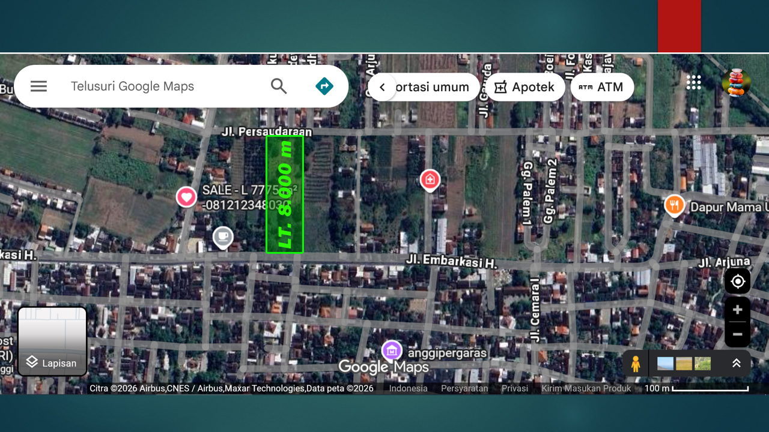Open the Persyaratan link in footer
The height and width of the screenshot is (432, 769).
coord(464,388)
